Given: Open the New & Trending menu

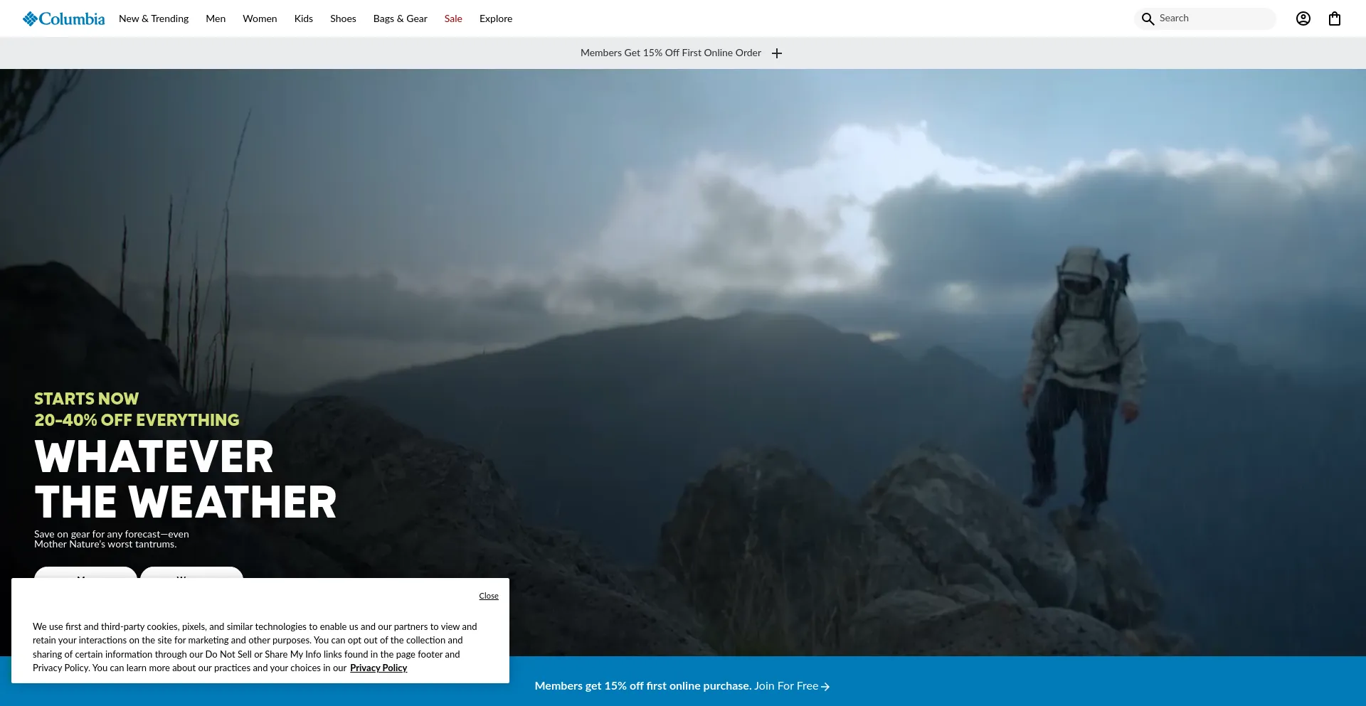Looking at the screenshot, I should pos(154,18).
